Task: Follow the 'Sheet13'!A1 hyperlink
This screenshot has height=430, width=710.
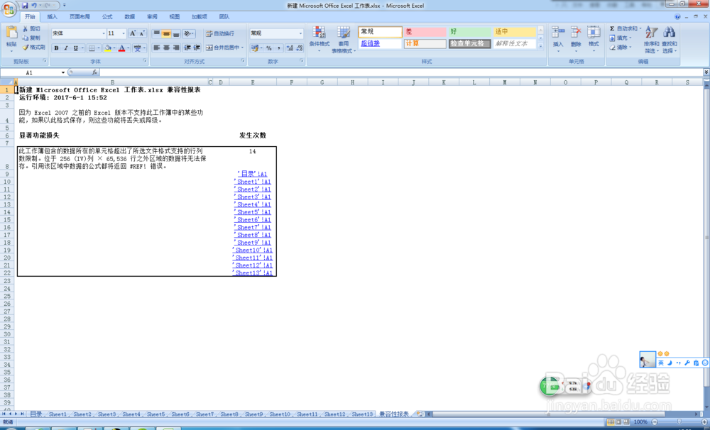Action: tap(252, 273)
